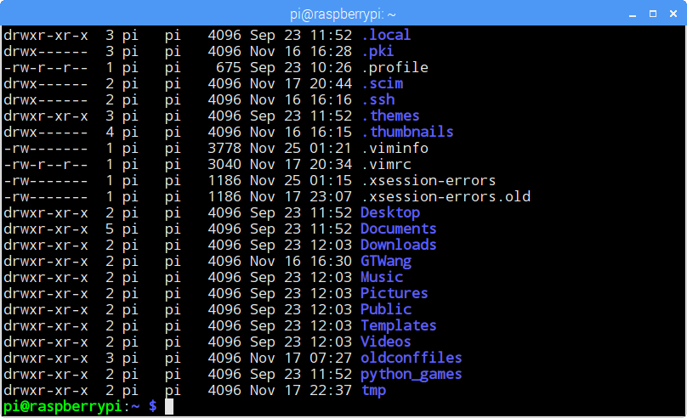Click the GTWang directory name
687x418 pixels.
click(385, 261)
